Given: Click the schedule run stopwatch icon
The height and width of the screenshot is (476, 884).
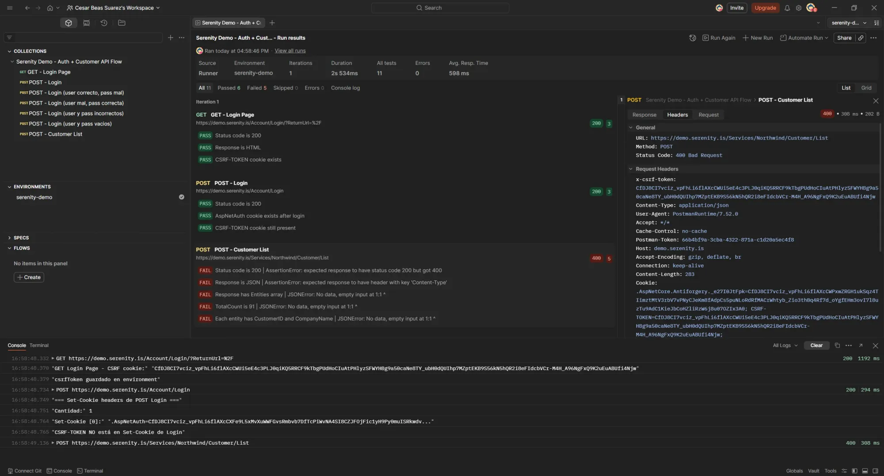Looking at the screenshot, I should pos(693,38).
